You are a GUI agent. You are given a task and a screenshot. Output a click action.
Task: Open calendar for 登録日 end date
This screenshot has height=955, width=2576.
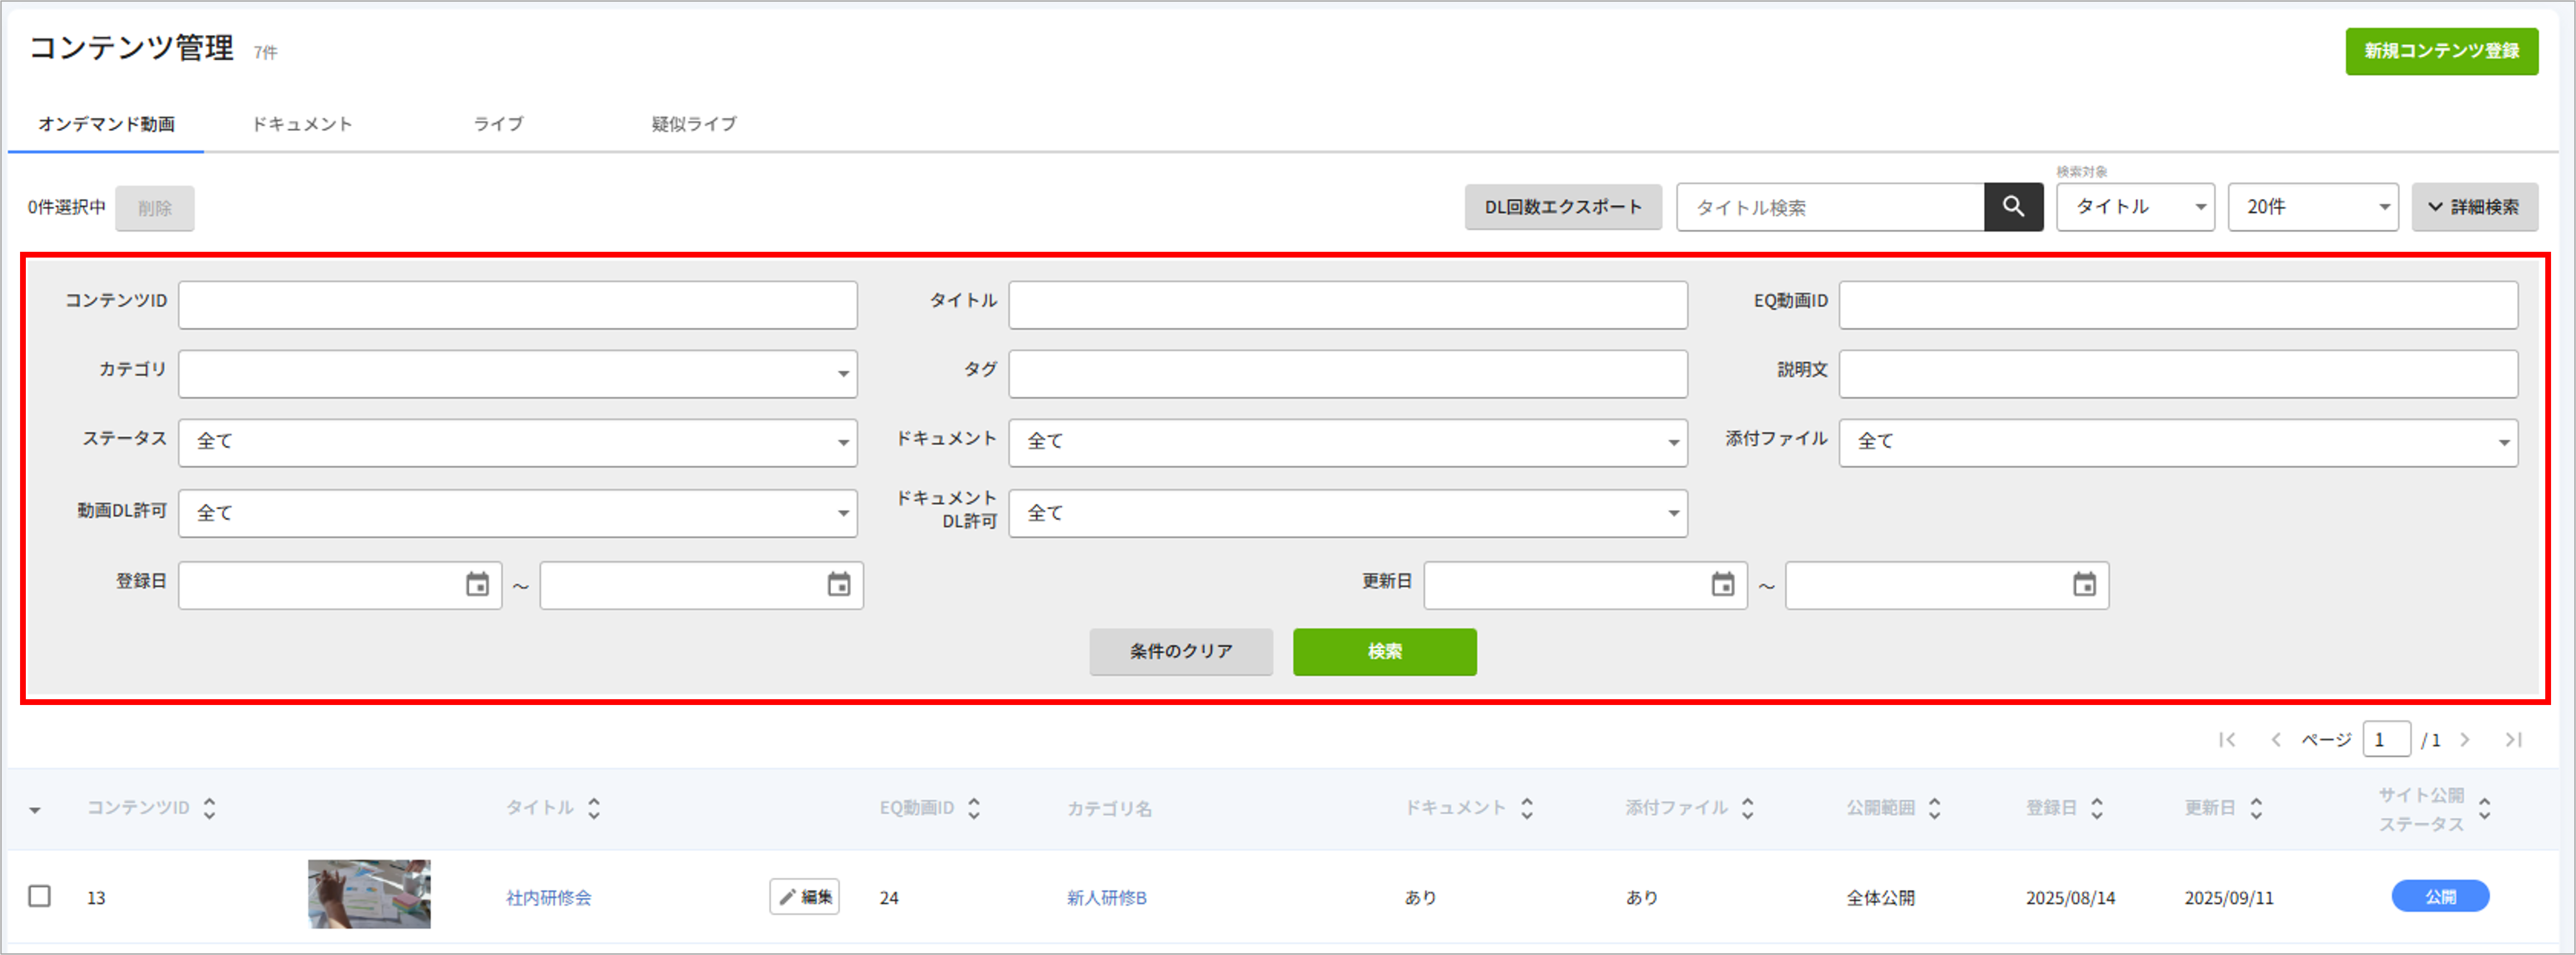click(x=838, y=585)
